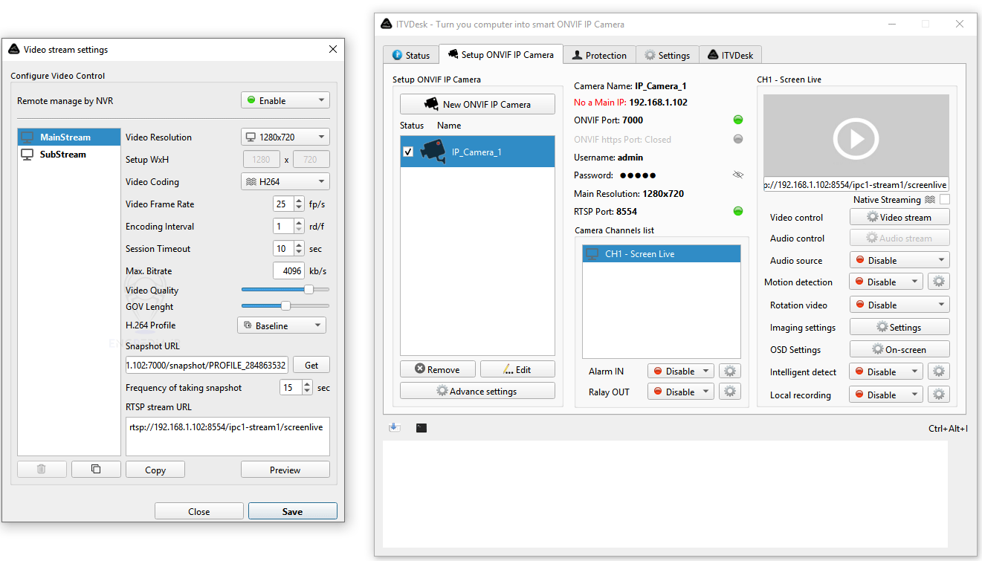This screenshot has height=561, width=982.
Task: Expand the Audio source dropdown
Action: (x=899, y=261)
